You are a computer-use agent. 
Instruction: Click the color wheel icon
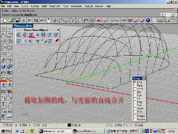point(136,20)
